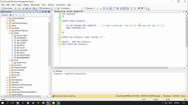Switch output to Results to Grid
Viewport: 188px width, 105px height.
pos(125,8)
